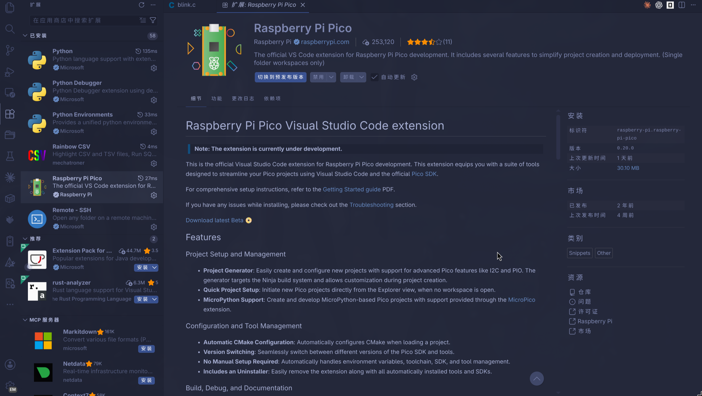Select the details tab (细节)
Screen dimensions: 702x396
pos(196,99)
